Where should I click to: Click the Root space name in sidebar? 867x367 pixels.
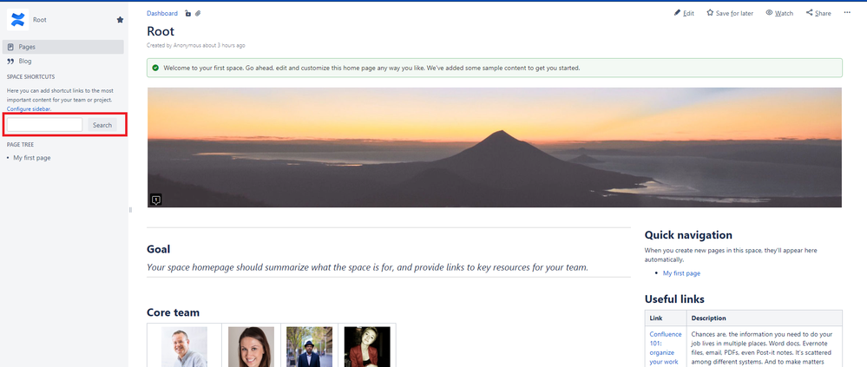40,20
